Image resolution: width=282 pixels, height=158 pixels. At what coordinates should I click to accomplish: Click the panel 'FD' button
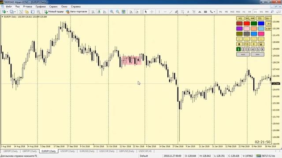[247, 44]
